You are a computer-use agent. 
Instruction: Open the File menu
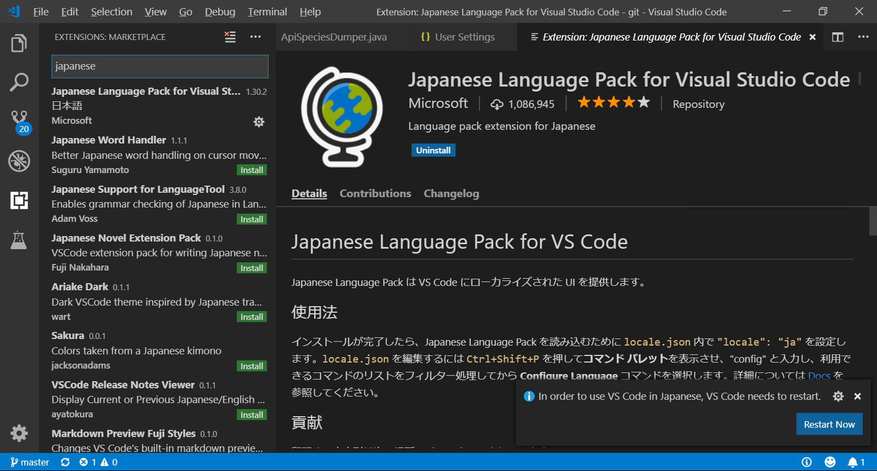click(41, 12)
